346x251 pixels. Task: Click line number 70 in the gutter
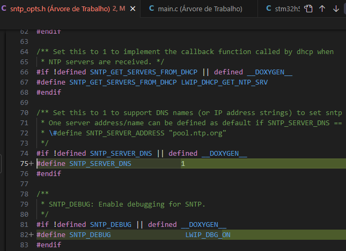click(24, 112)
